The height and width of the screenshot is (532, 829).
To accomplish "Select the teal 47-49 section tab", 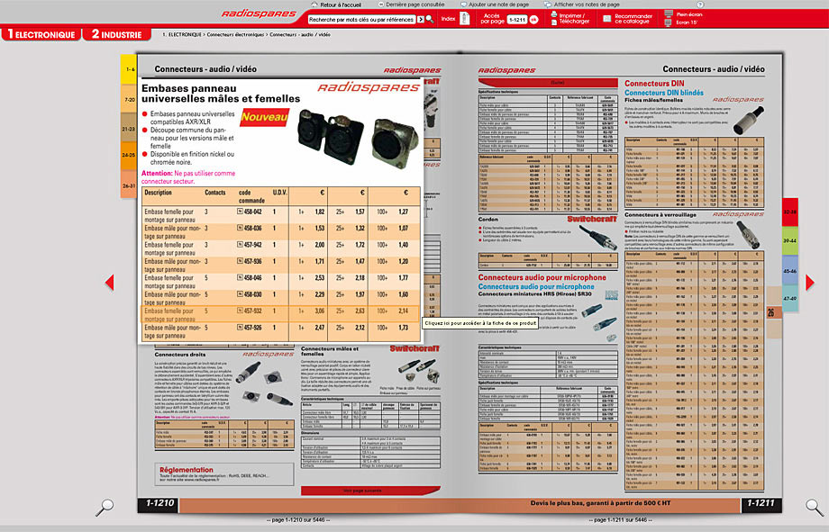I will 790,299.
